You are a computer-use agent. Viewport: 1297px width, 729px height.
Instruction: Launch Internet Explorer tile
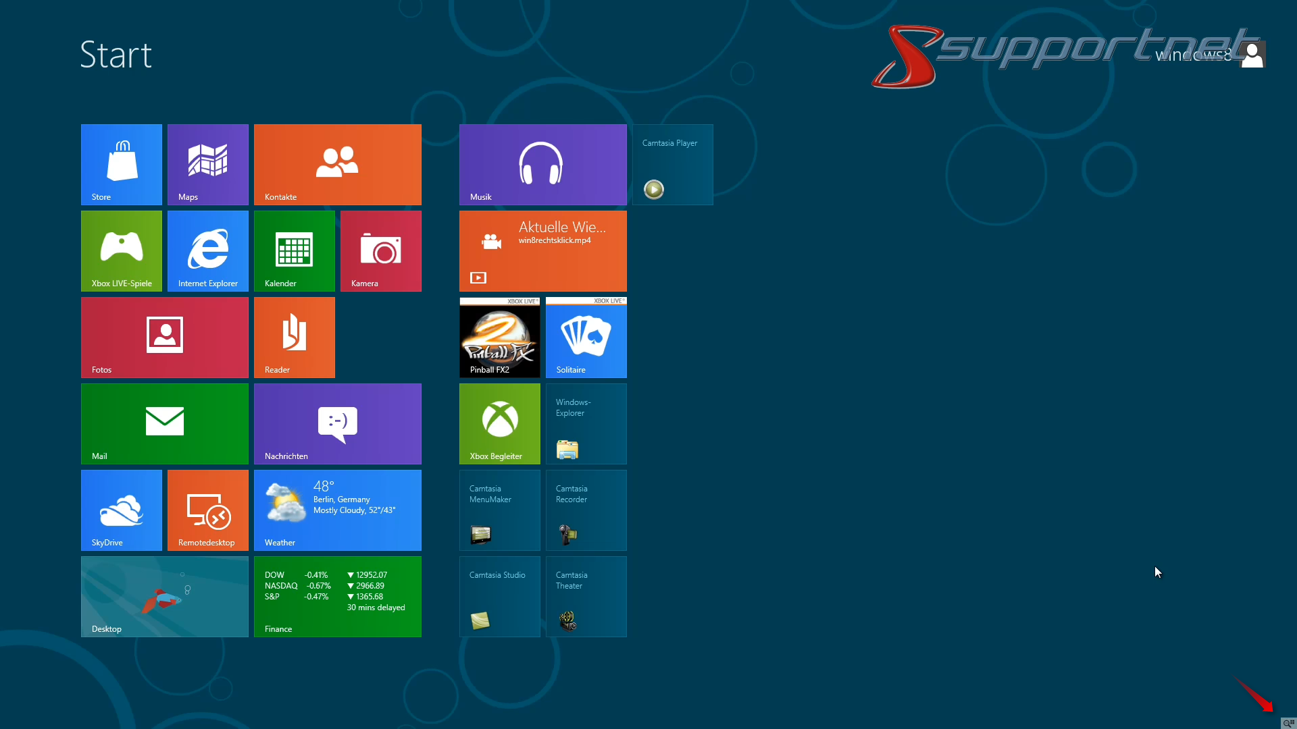[208, 251]
